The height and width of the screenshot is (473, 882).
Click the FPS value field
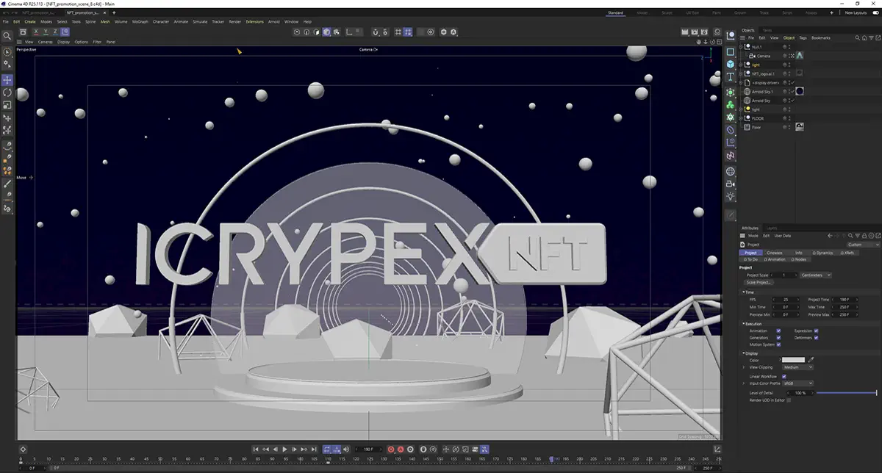(x=786, y=300)
